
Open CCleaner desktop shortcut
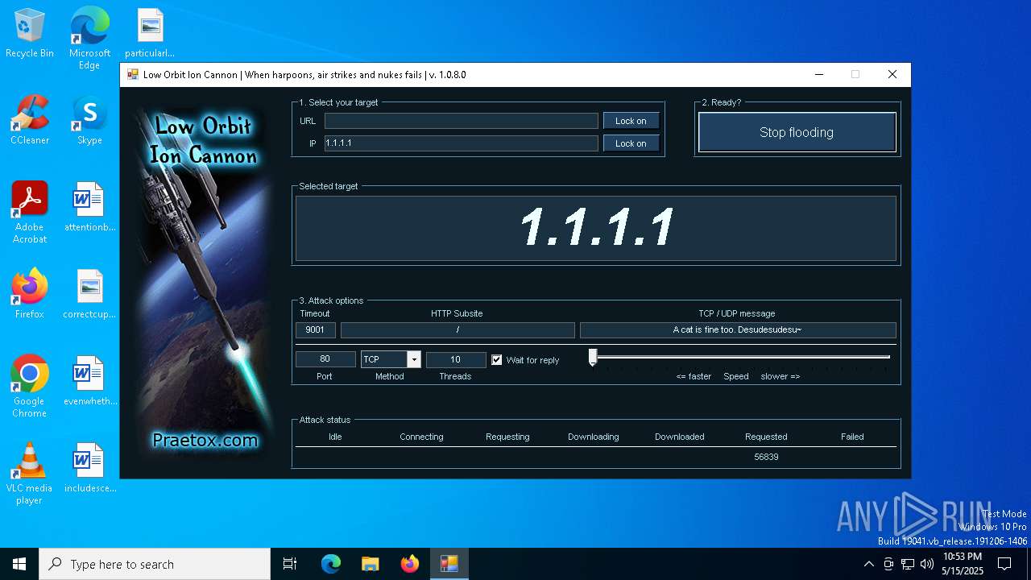click(x=30, y=120)
